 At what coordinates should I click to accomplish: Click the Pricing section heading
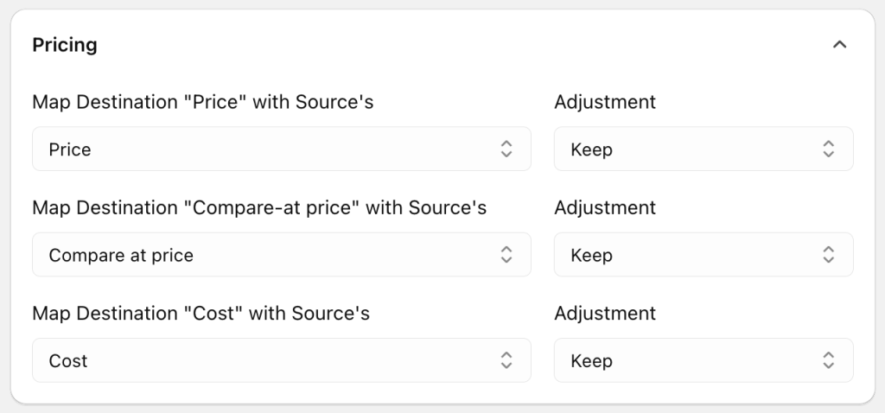(x=65, y=45)
